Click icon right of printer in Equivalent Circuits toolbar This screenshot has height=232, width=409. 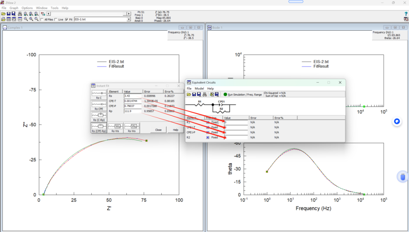(212, 94)
